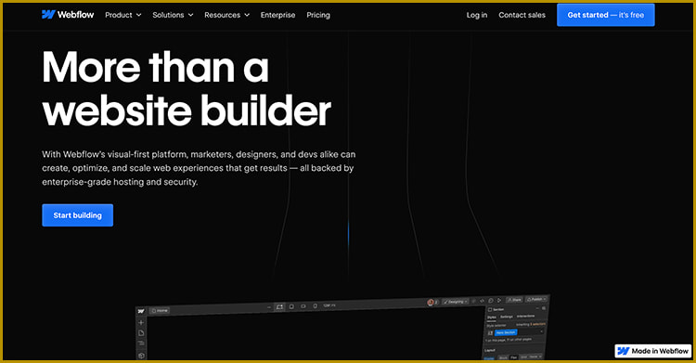Open the Add elements plus icon
This screenshot has height=363, width=696.
(x=141, y=322)
